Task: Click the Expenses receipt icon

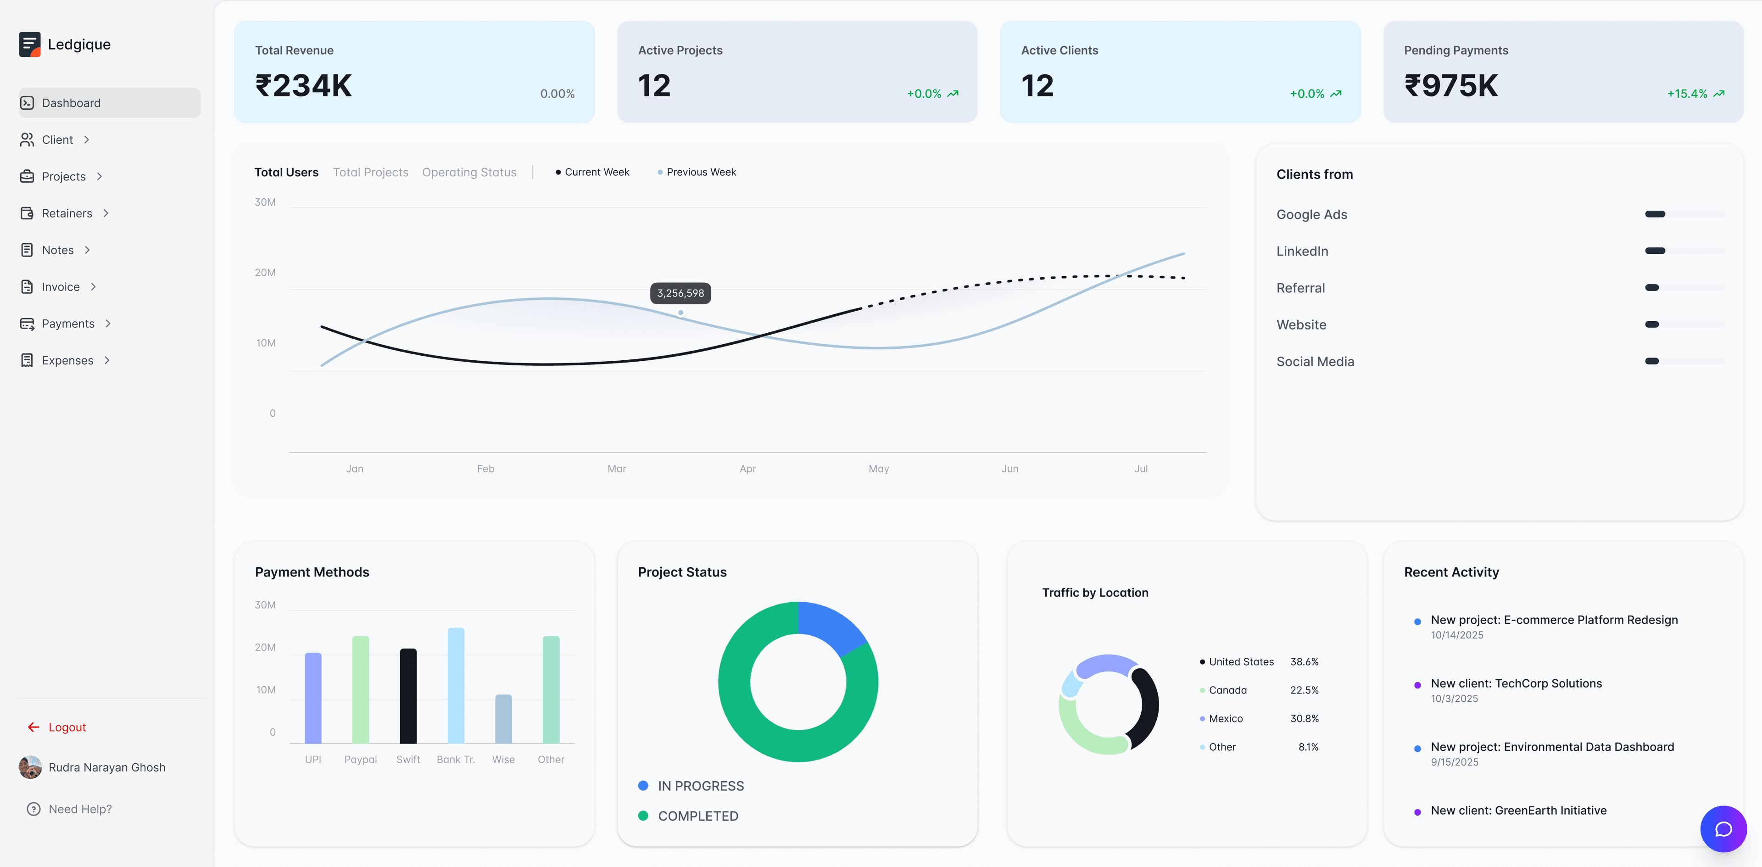Action: pyautogui.click(x=28, y=361)
